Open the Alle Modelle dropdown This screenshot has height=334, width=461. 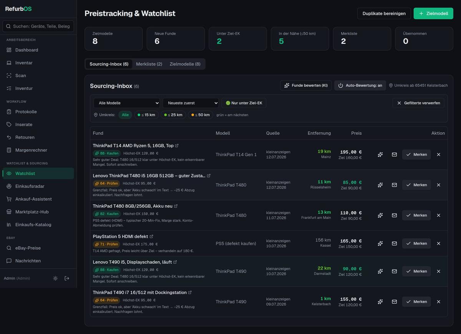coord(127,103)
